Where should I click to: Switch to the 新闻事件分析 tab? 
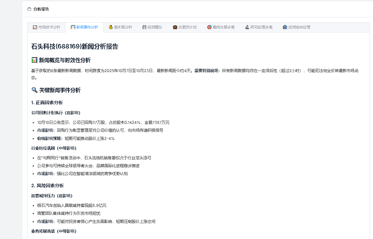[x=84, y=27]
